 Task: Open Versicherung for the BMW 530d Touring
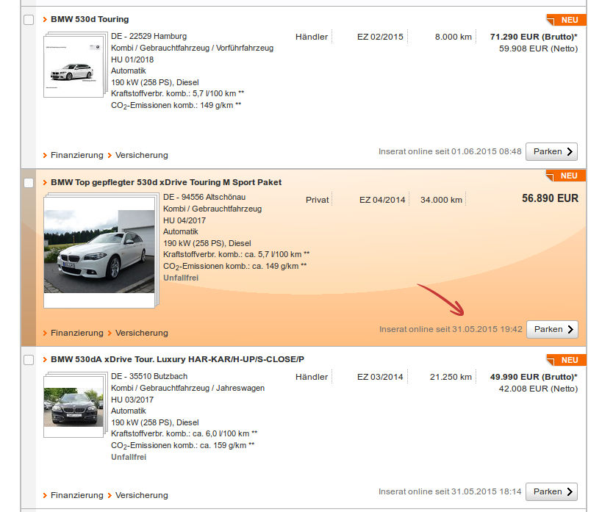coord(141,155)
